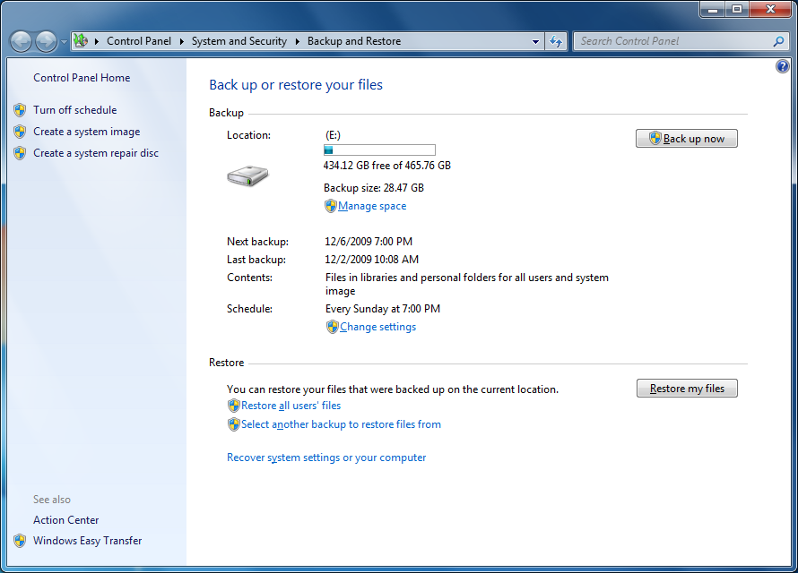
Task: Click the shield icon beside Restore all users' files
Action: 233,405
